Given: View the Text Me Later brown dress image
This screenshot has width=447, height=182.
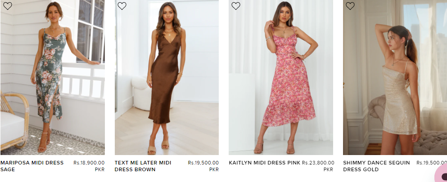Looking at the screenshot, I should coord(167,81).
